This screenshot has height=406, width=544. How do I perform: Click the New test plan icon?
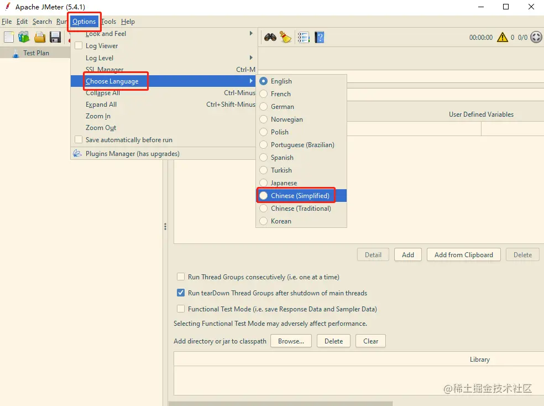9,37
